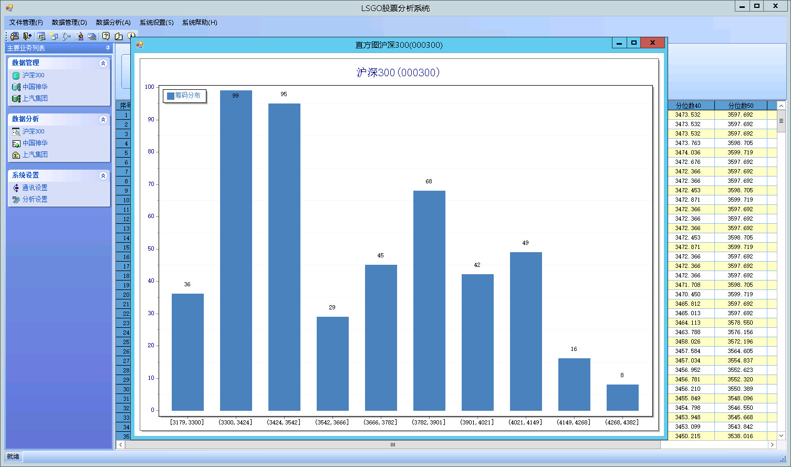Click the vertical scrollbar thumb
791x467 pixels.
781,121
